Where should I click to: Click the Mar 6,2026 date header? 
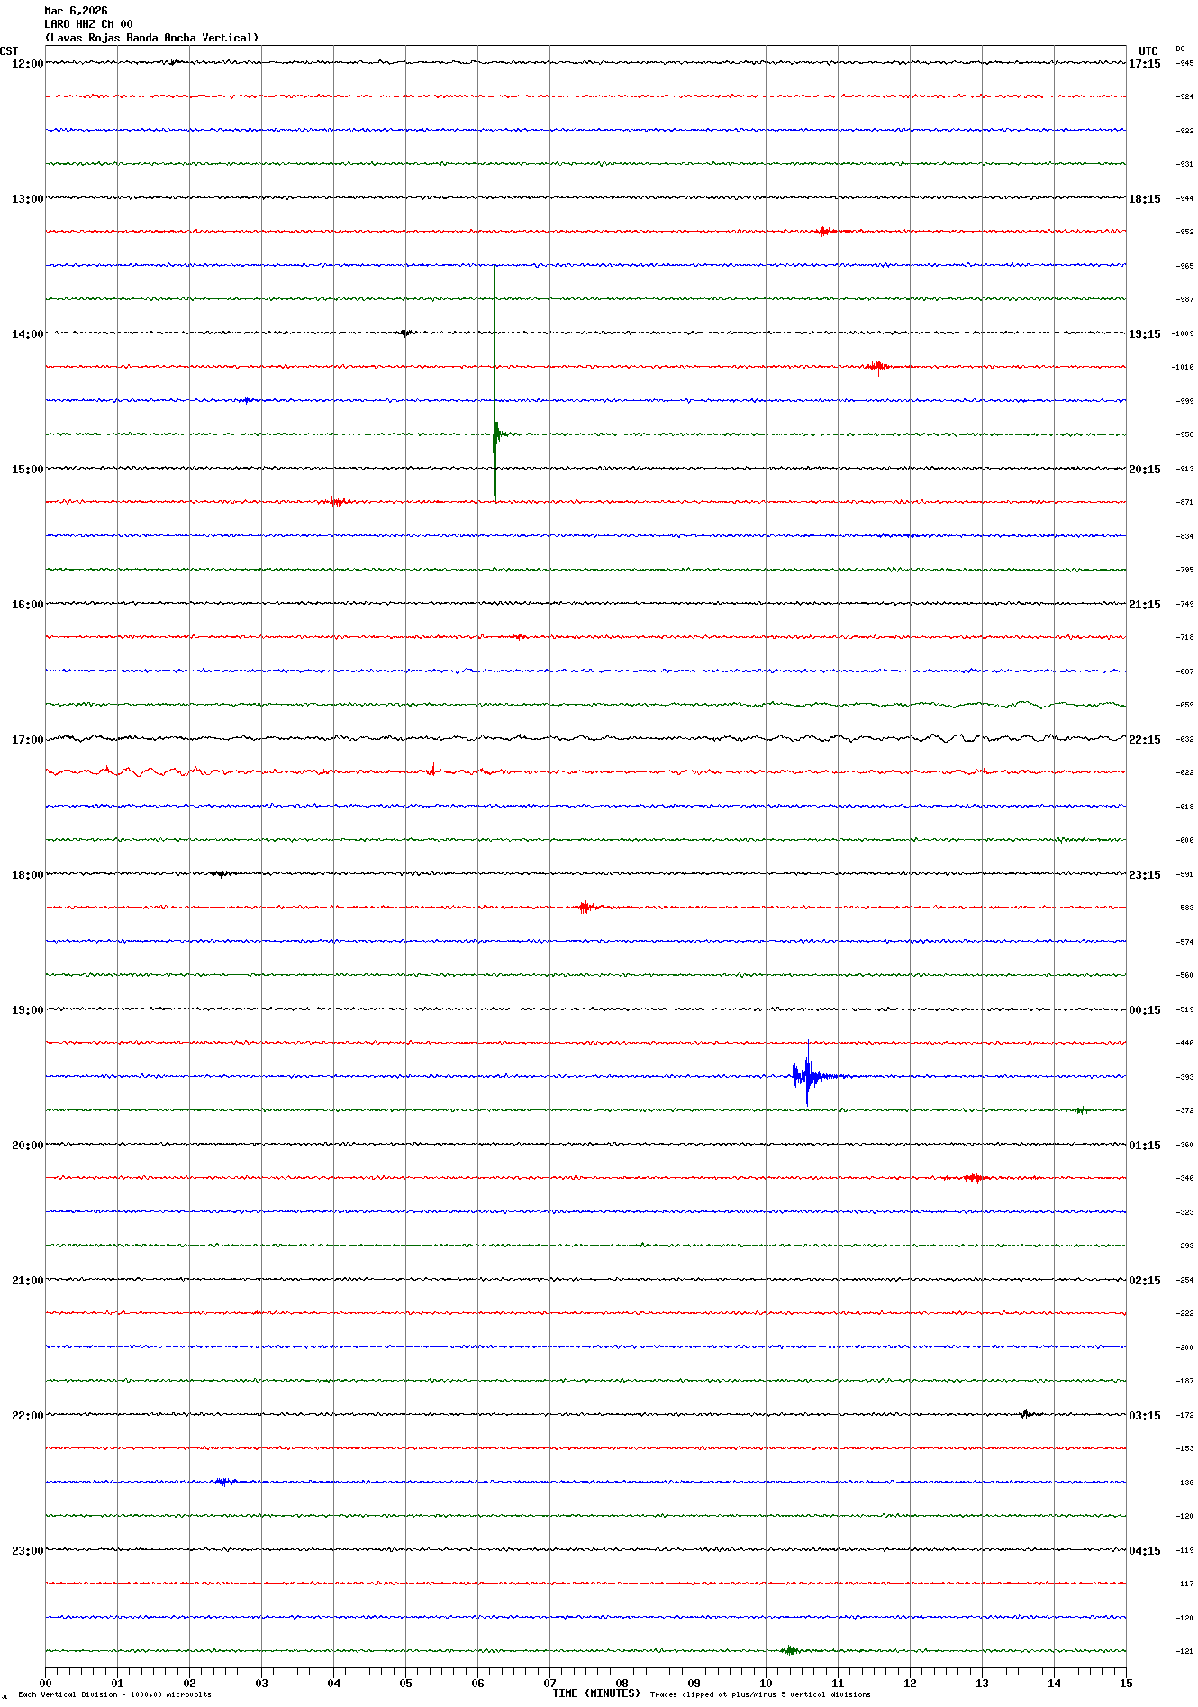tap(76, 11)
